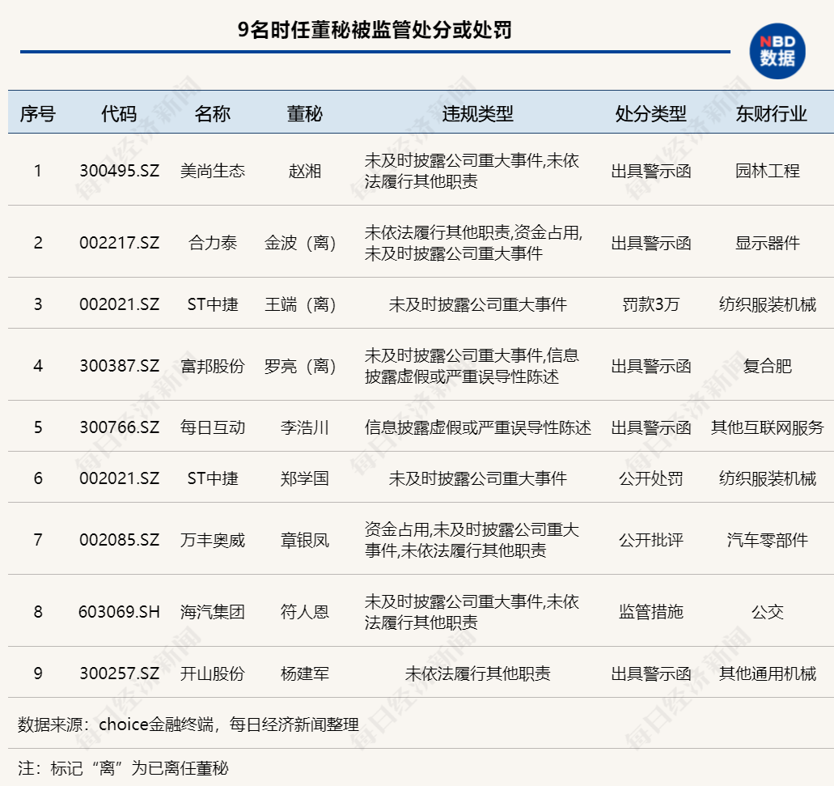Click company name 富邦股份
834x786 pixels.
tap(212, 366)
